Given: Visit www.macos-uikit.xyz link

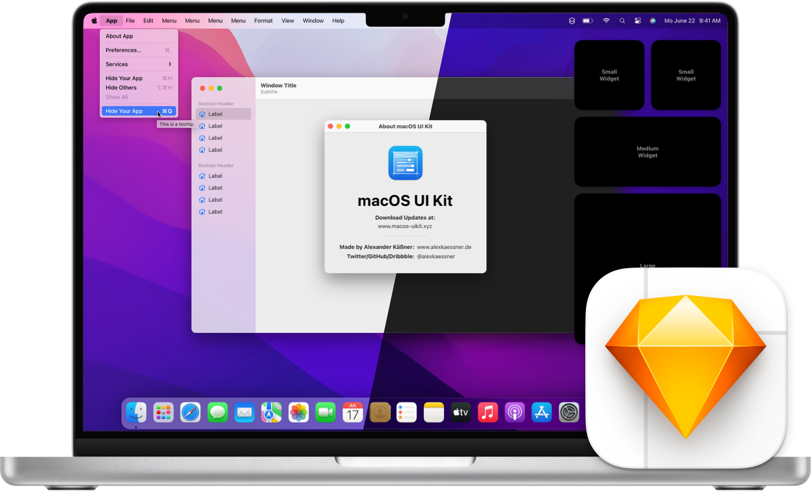Looking at the screenshot, I should (405, 226).
